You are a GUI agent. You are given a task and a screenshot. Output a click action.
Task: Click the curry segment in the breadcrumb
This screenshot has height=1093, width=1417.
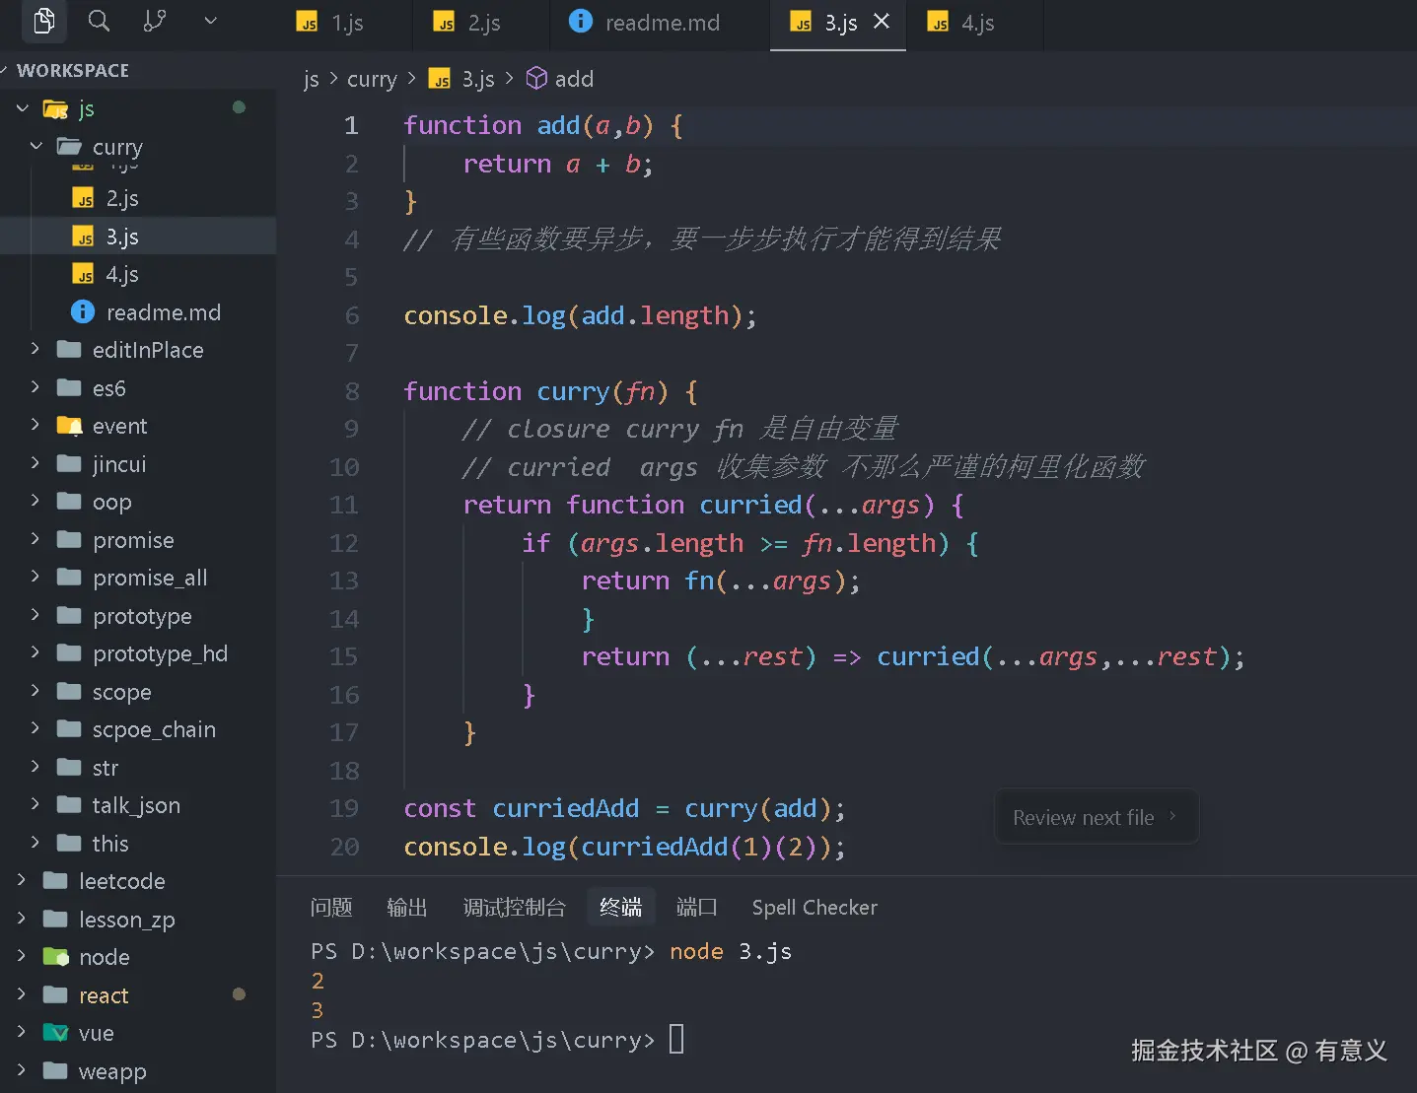click(372, 79)
